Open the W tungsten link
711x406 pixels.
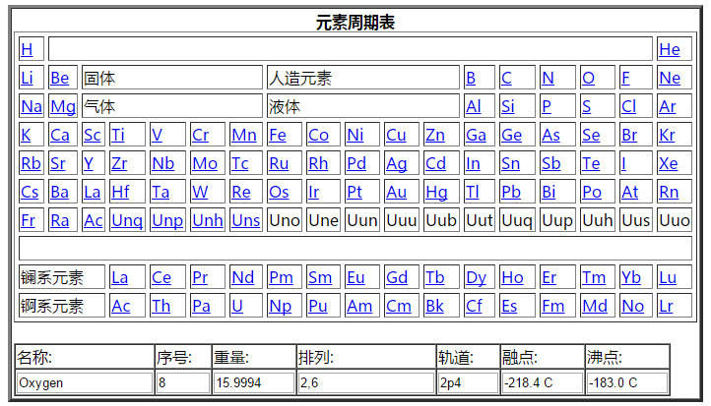(200, 192)
